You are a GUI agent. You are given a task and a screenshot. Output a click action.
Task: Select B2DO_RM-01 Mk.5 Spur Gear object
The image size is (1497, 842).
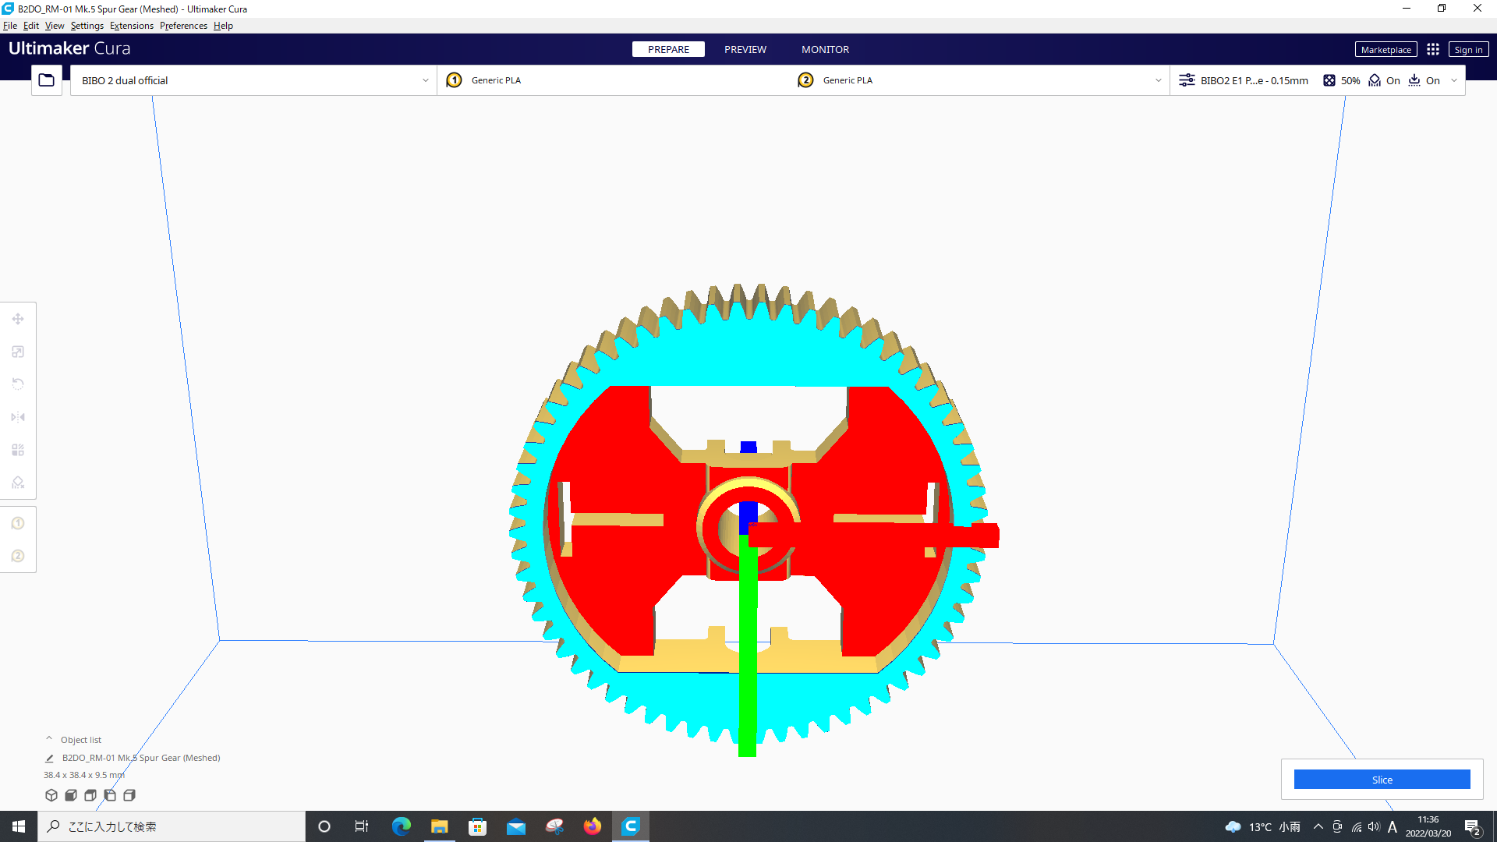coord(141,758)
